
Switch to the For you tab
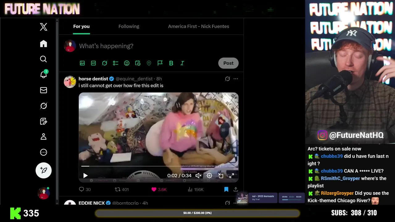tap(81, 27)
